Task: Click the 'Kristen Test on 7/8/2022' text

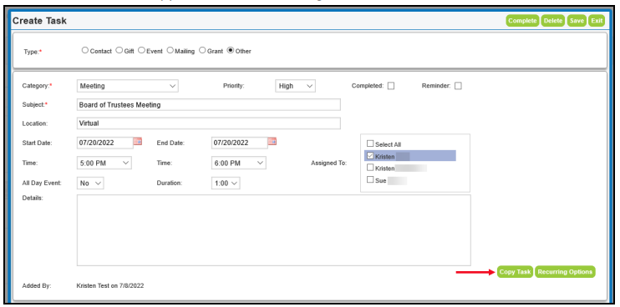Action: (110, 285)
